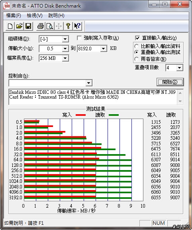Click the red write bar for 16.0
This screenshot has height=230, width=192.
click(63, 148)
